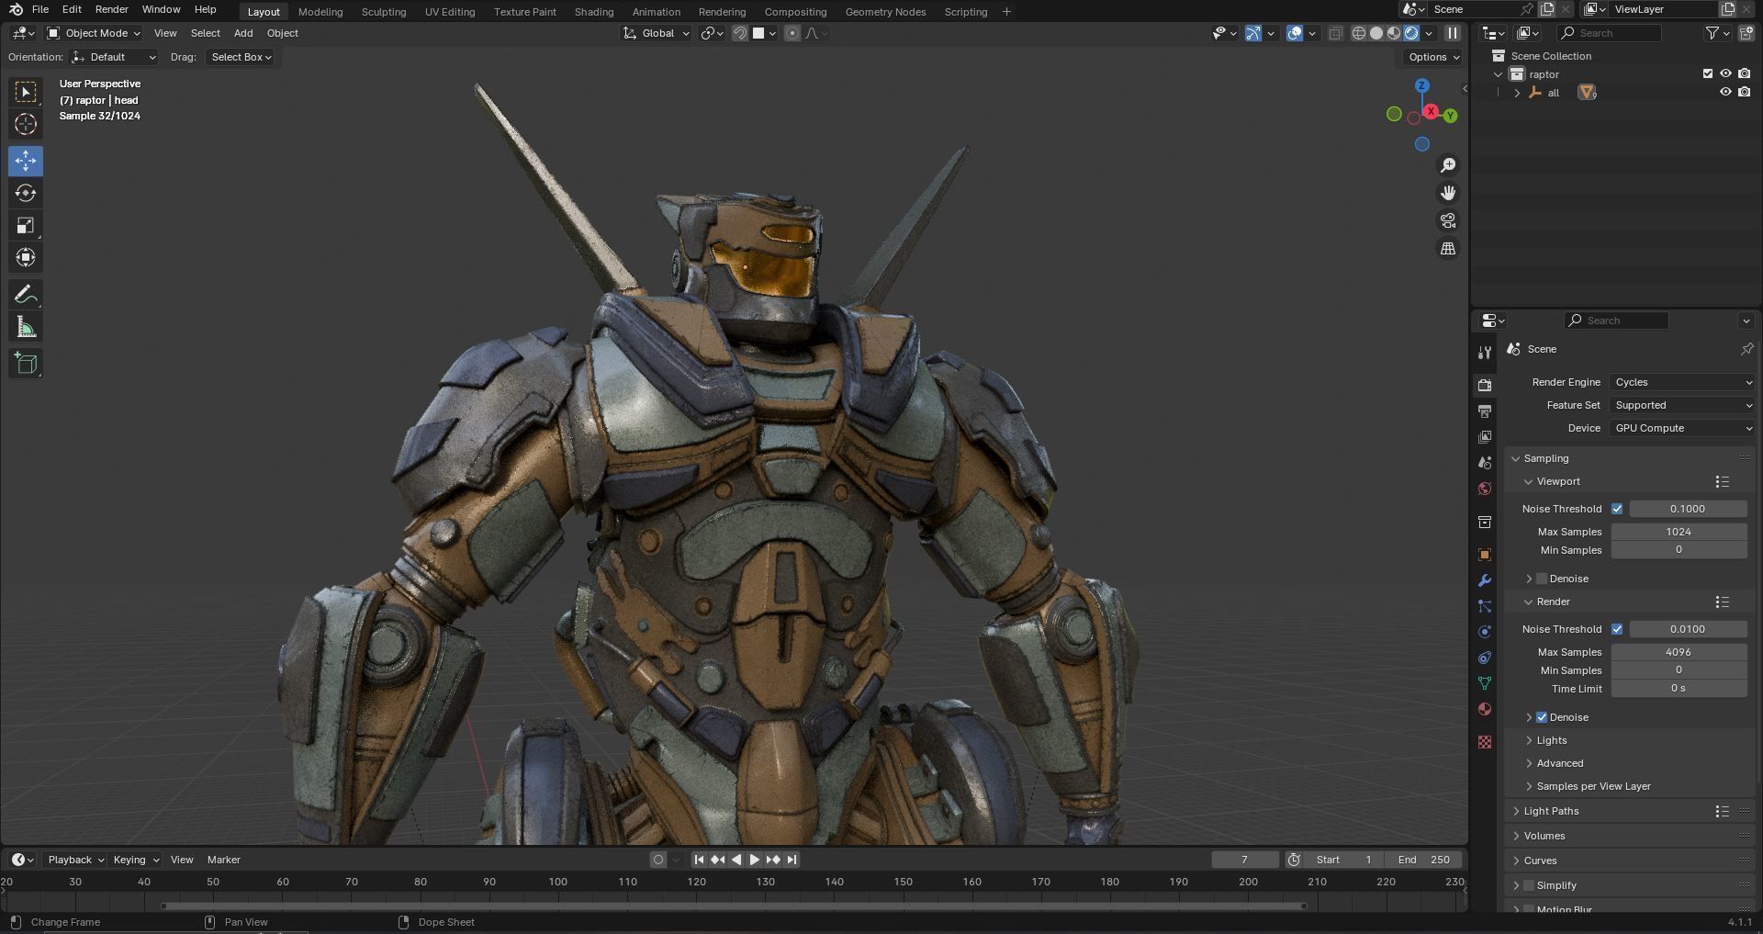This screenshot has height=934, width=1763.
Task: Open the World properties tab
Action: (1485, 489)
